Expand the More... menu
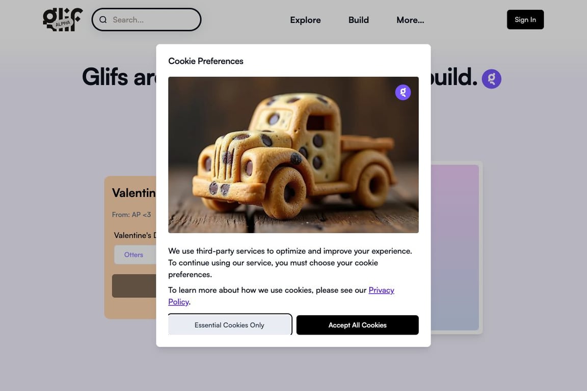This screenshot has height=391, width=587. pyautogui.click(x=410, y=20)
